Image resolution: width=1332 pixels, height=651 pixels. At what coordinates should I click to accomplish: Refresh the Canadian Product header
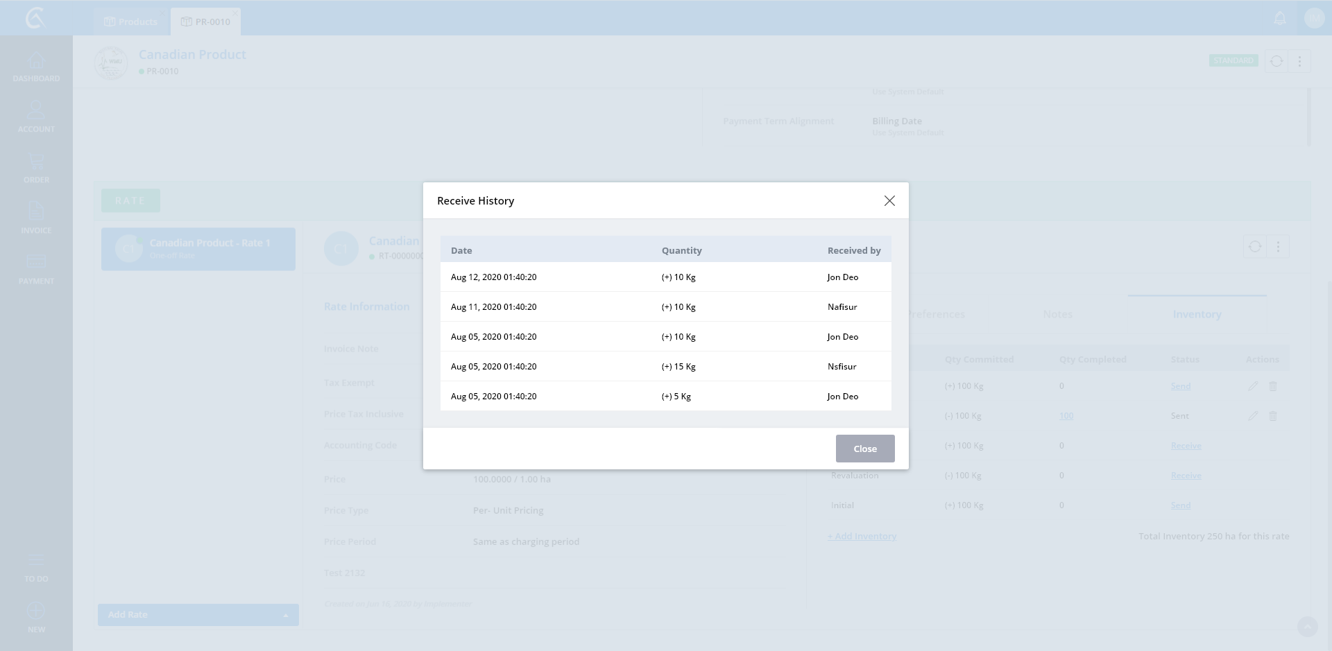(x=1276, y=61)
